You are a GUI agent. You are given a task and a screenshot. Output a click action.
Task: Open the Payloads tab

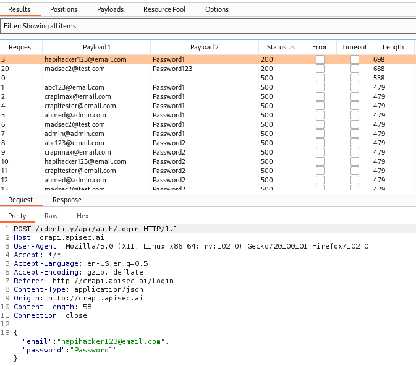tap(110, 9)
